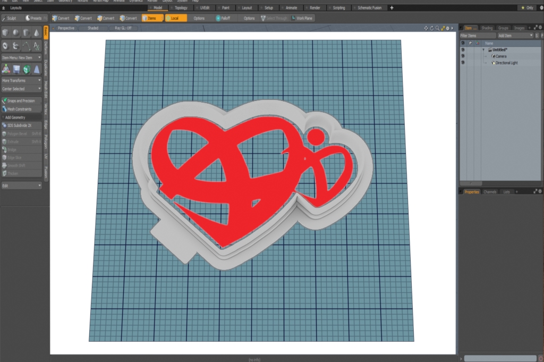Open the Shading tab

[487, 28]
